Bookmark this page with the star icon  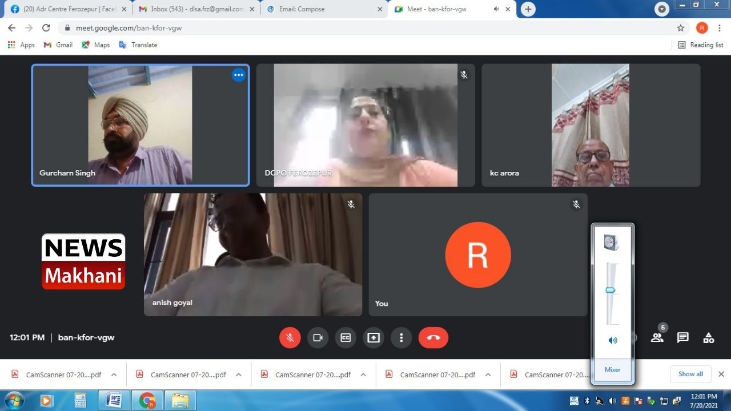click(680, 28)
